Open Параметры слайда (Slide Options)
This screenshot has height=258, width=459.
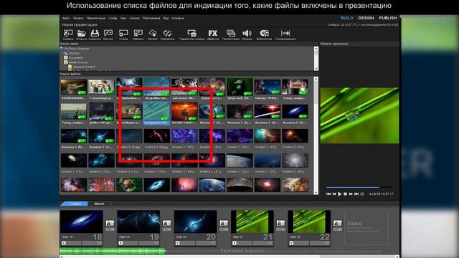191,34
